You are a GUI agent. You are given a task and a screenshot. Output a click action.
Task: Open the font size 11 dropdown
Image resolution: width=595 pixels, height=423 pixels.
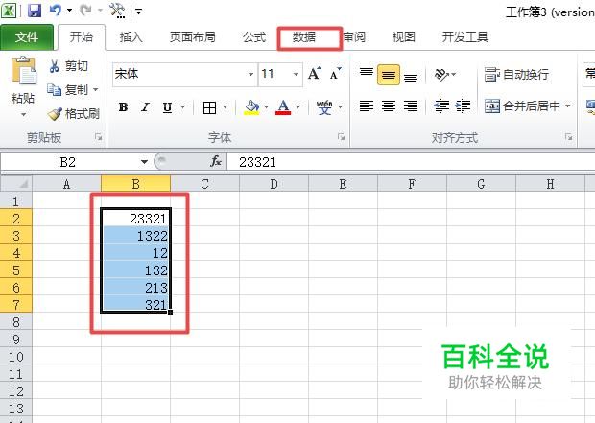point(296,74)
